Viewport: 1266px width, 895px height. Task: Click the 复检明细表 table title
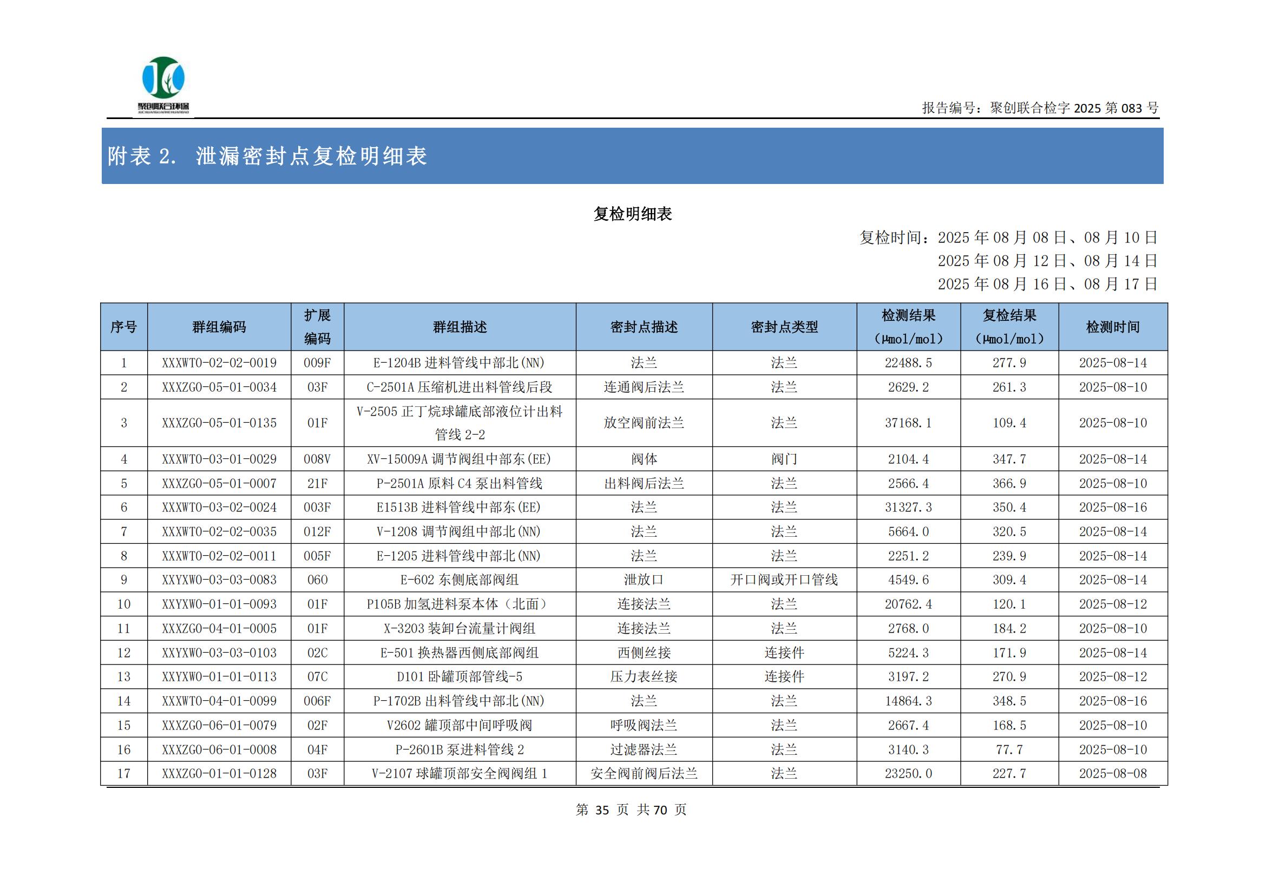[x=632, y=214]
